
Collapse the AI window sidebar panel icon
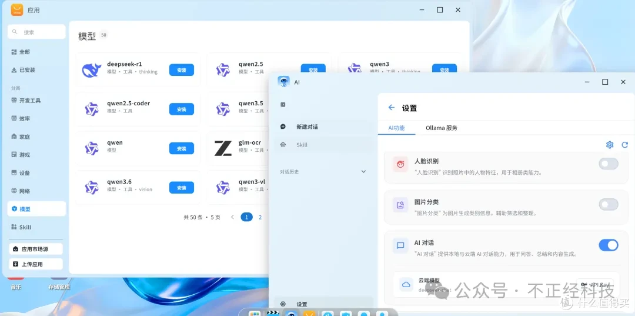coord(283,105)
